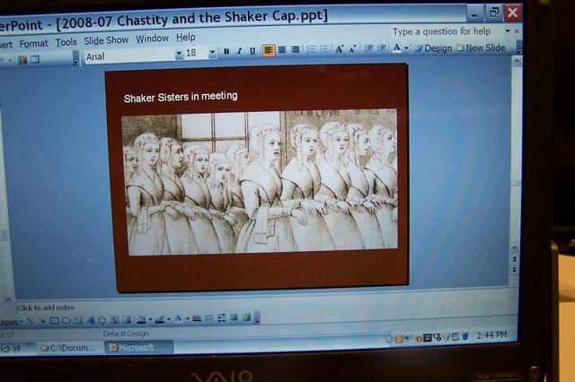Switch to the C:\Docum... taskbar window
The width and height of the screenshot is (575, 382).
pyautogui.click(x=68, y=348)
